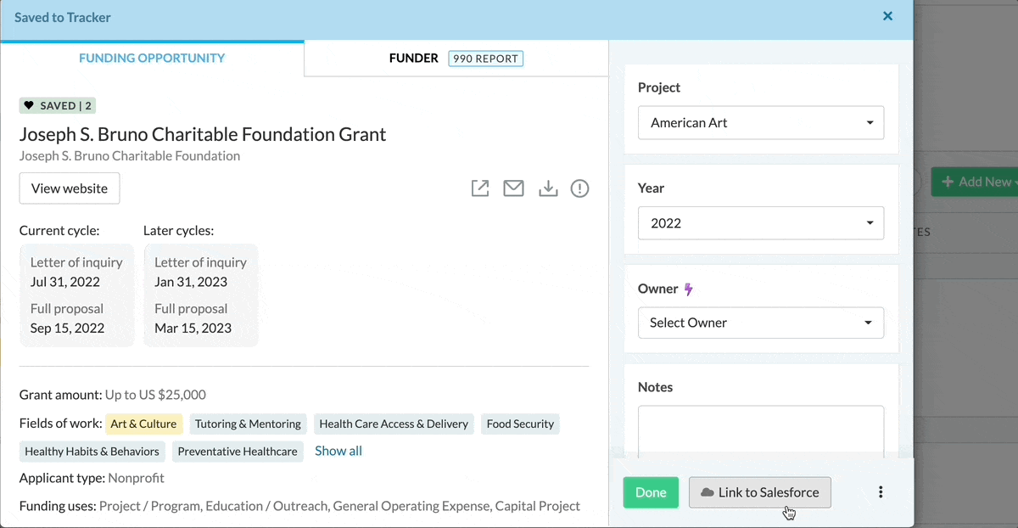This screenshot has width=1018, height=528.
Task: Report an issue with exclamation icon
Action: (579, 188)
